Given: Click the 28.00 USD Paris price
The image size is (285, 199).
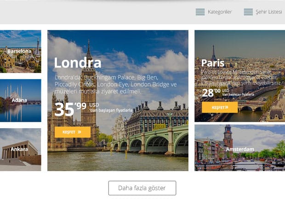Looking at the screenshot, I should 228,92.
